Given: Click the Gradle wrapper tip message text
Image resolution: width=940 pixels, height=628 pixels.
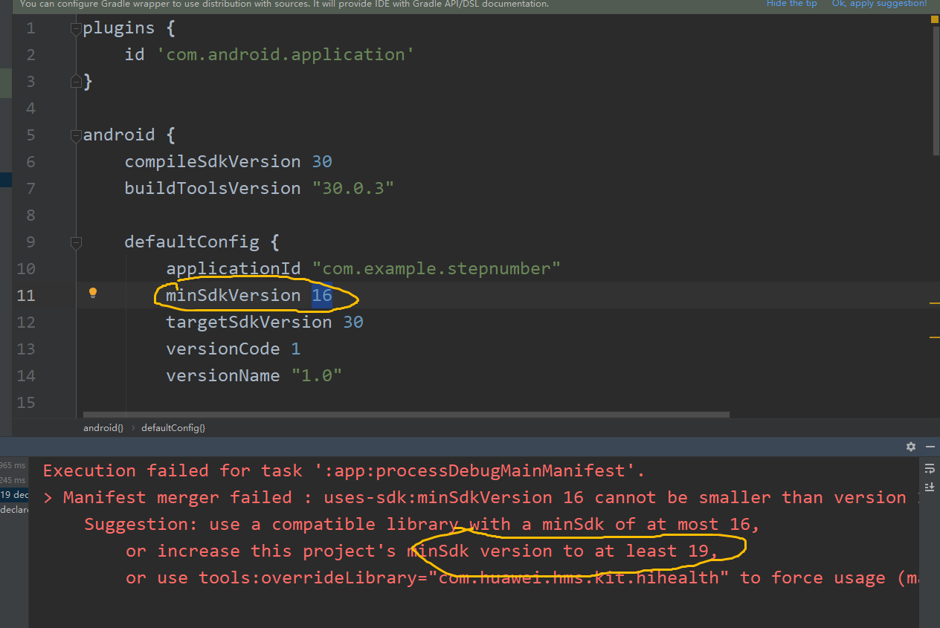Looking at the screenshot, I should pyautogui.click(x=284, y=4).
